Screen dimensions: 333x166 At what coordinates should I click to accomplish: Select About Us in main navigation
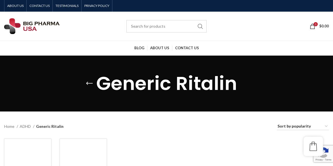click(x=160, y=48)
